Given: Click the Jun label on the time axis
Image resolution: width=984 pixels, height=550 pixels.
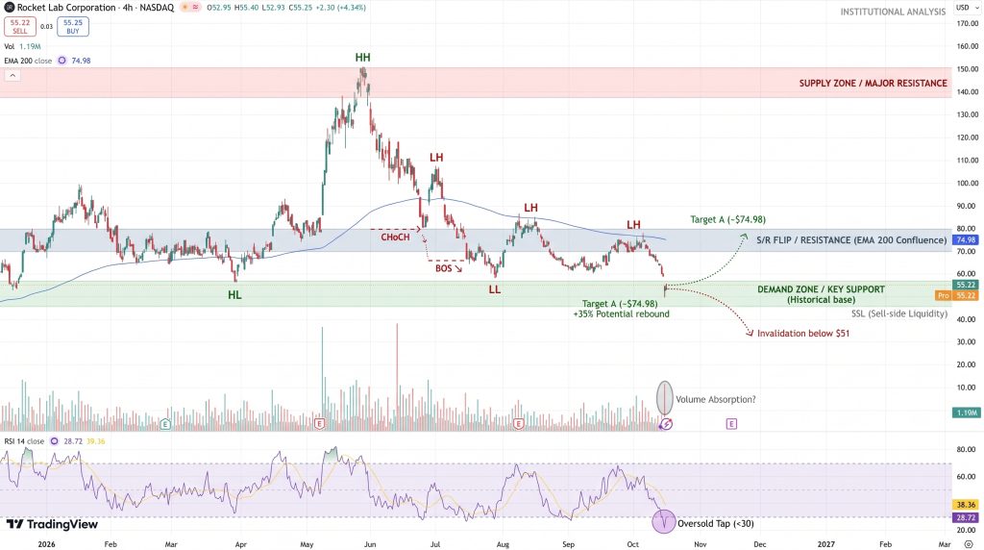Looking at the screenshot, I should pyautogui.click(x=370, y=544).
